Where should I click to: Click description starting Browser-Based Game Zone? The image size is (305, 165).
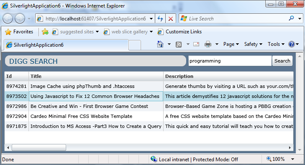228,106
